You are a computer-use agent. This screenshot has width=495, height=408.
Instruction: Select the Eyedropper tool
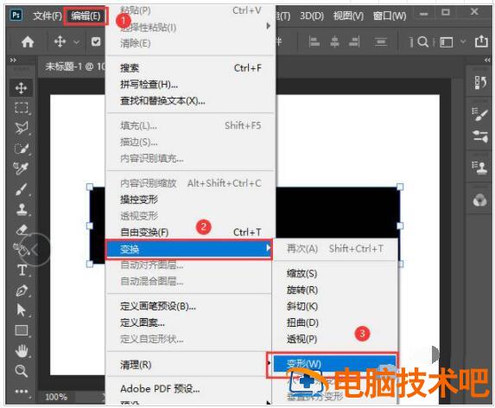pos(21,169)
